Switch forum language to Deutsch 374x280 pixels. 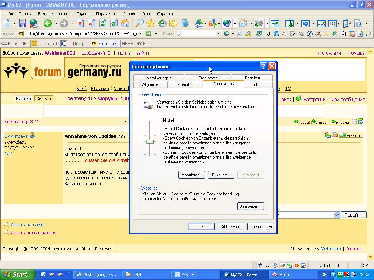44,98
